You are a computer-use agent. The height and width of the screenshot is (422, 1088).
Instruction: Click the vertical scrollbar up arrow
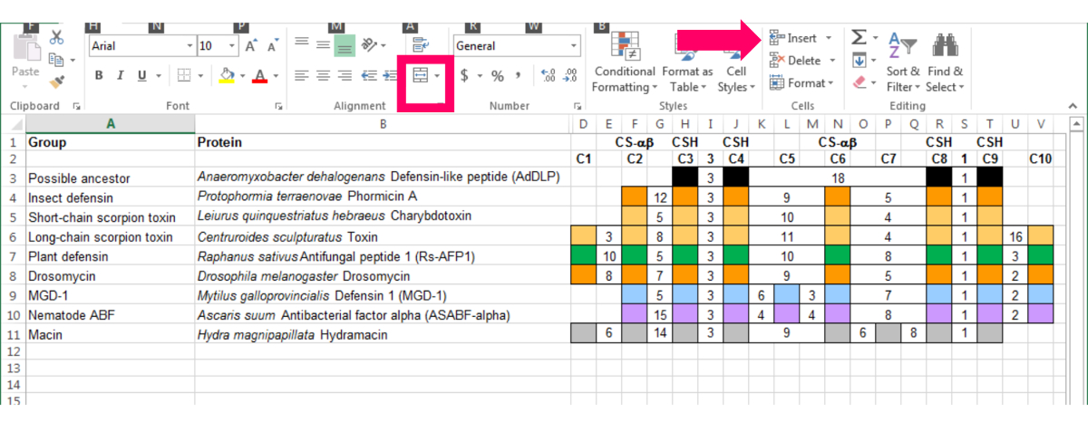pyautogui.click(x=1076, y=124)
